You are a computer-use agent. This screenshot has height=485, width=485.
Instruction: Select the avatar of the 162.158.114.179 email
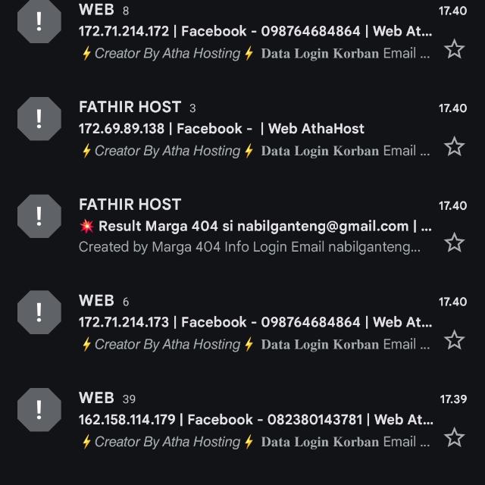coord(39,409)
